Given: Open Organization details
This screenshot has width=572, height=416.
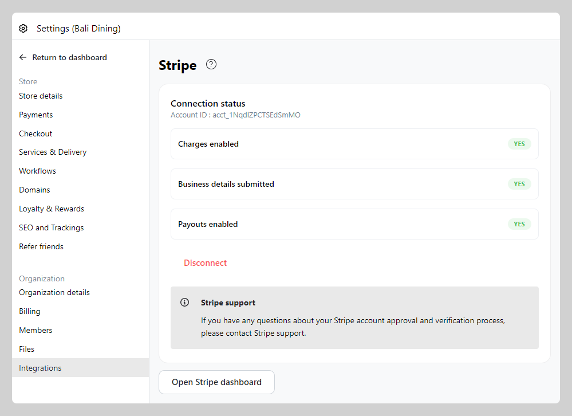Looking at the screenshot, I should pyautogui.click(x=54, y=293).
